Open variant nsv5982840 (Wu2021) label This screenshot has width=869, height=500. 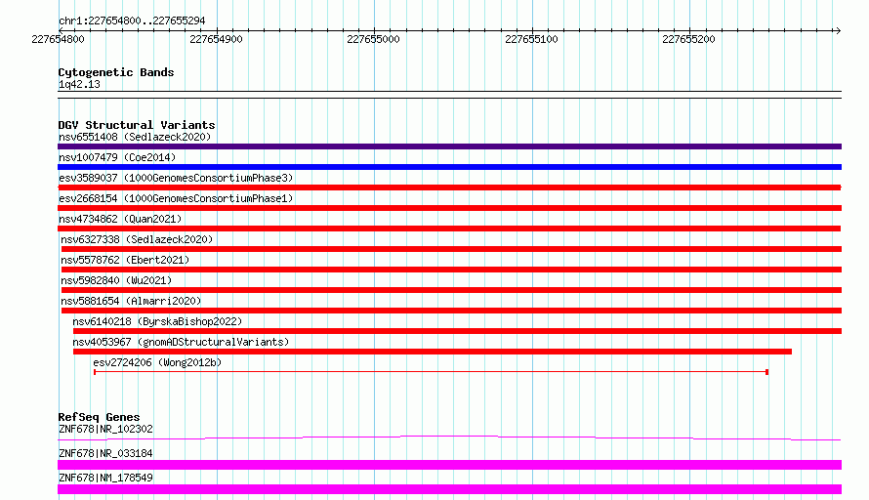click(x=116, y=280)
